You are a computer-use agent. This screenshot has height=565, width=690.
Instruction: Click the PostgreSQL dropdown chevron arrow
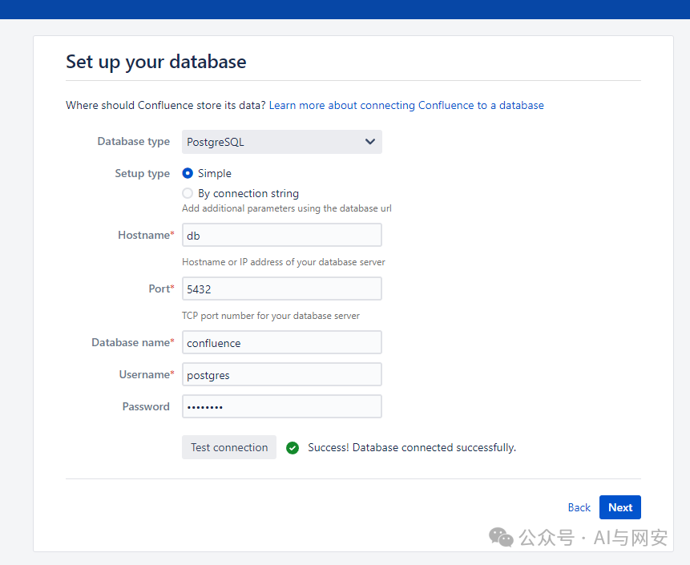(x=370, y=142)
